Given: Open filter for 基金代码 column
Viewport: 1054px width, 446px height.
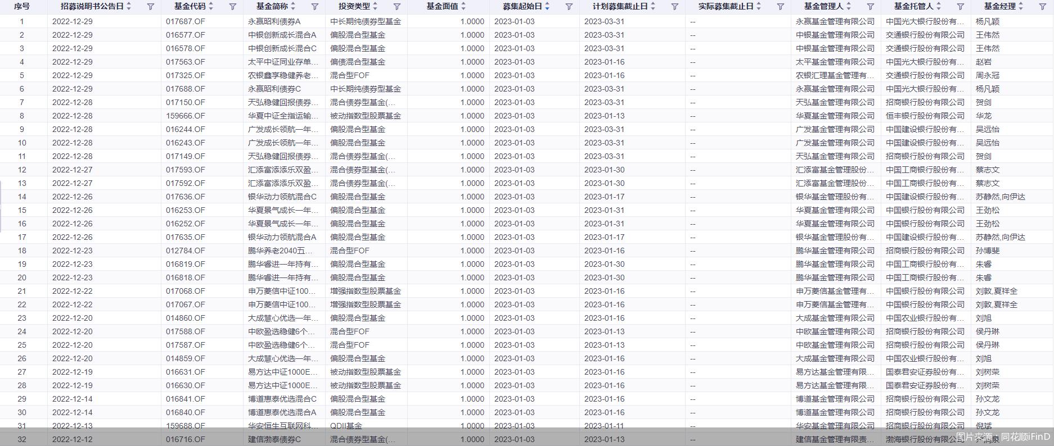Looking at the screenshot, I should pos(232,7).
